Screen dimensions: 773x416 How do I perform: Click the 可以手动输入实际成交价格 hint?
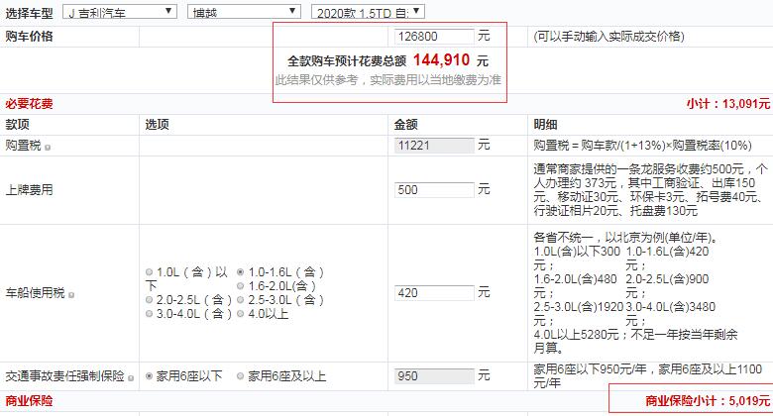tap(608, 37)
